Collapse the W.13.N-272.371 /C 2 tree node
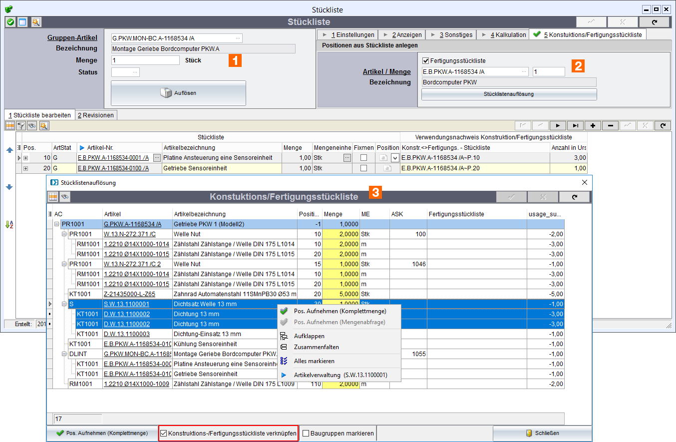This screenshot has width=676, height=442. point(64,264)
